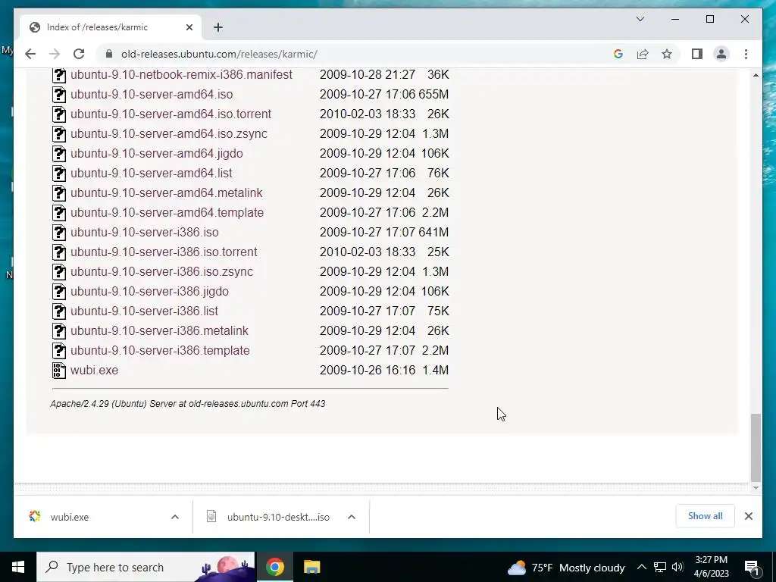Screen dimensions: 776x582
Task: Open ubuntu-9.10-server-i386.list link
Action: click(144, 311)
